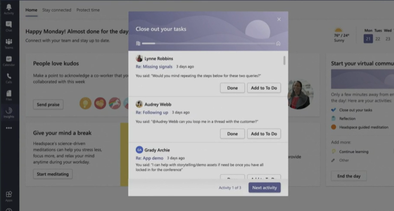Click the Headspace orange circle icon
This screenshot has height=211, width=394.
tap(333, 127)
